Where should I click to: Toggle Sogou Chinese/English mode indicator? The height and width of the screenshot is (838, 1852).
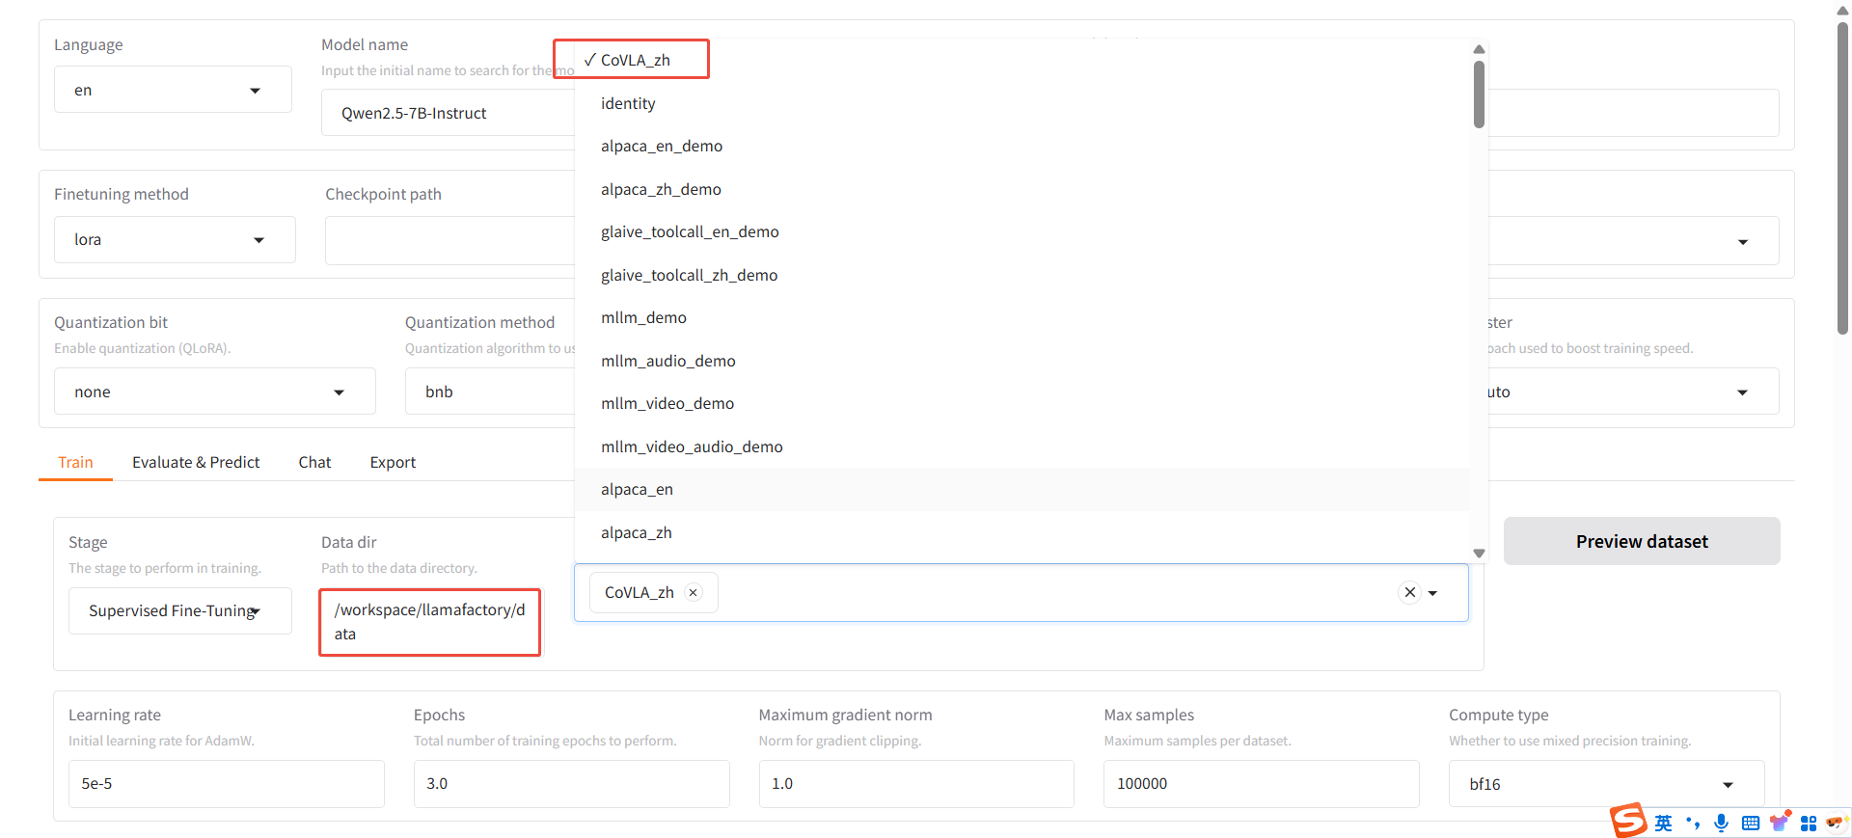coord(1664,823)
